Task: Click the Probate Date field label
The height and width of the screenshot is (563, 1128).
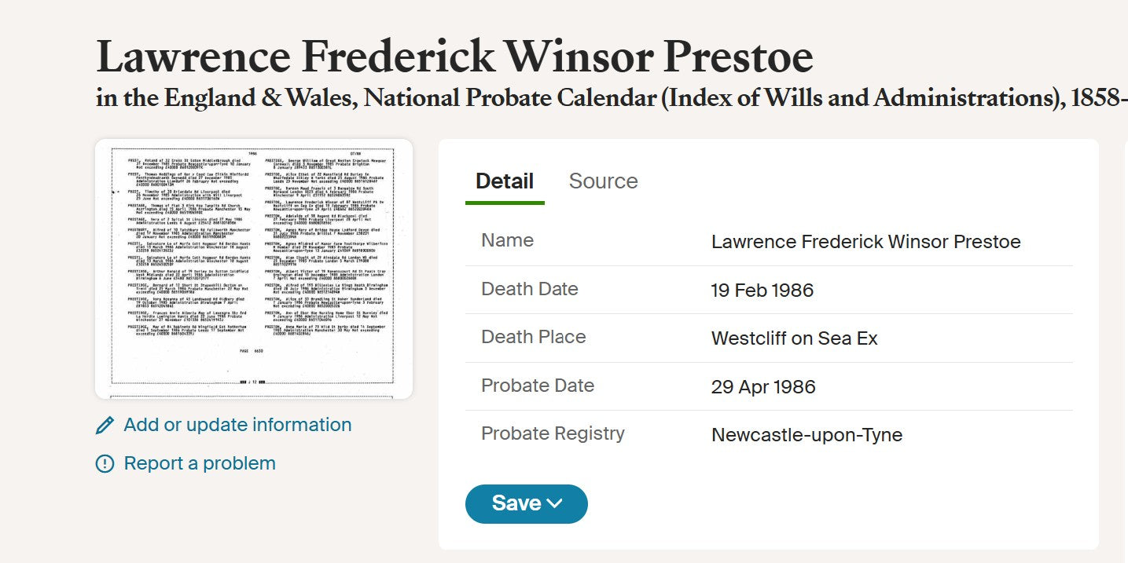Action: click(x=537, y=386)
